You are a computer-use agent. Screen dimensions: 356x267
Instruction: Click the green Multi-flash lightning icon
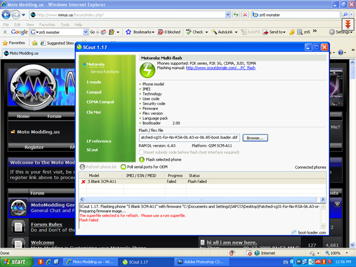point(147,70)
